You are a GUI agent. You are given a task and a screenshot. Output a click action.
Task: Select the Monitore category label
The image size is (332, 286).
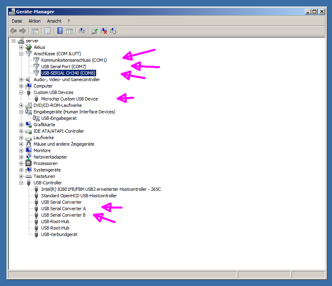[x=42, y=150]
